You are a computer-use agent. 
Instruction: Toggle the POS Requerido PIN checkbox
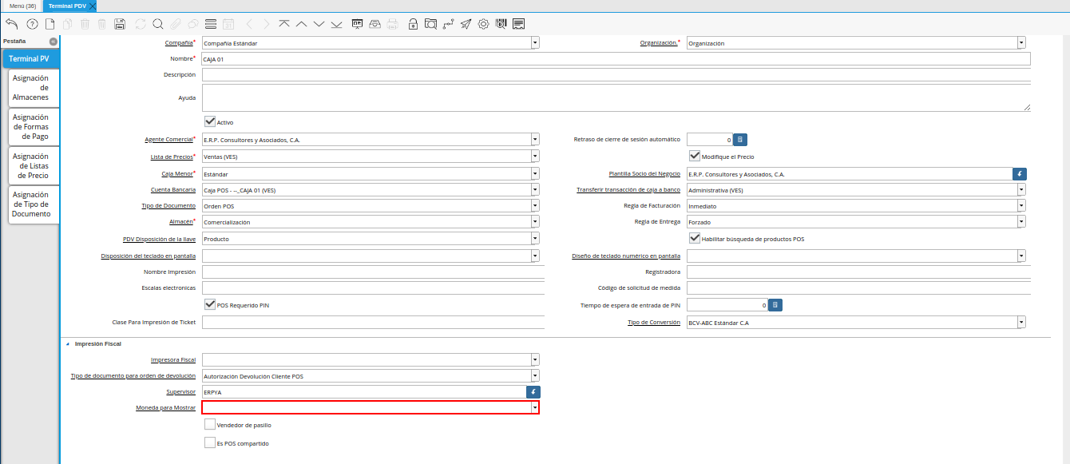(x=210, y=304)
